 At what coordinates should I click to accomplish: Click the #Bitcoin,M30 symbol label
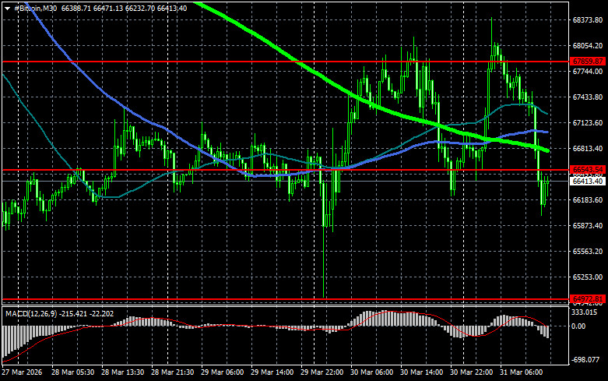(35, 8)
